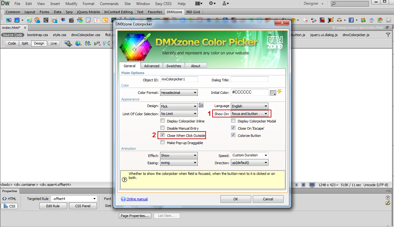Open the Easy CSS3 menu

[164, 4]
